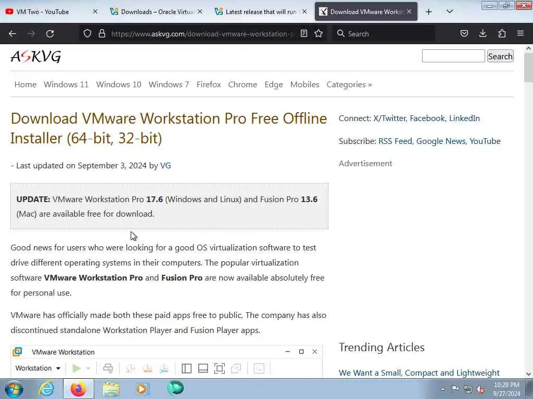Open the Firefox downloads panel

click(x=483, y=33)
